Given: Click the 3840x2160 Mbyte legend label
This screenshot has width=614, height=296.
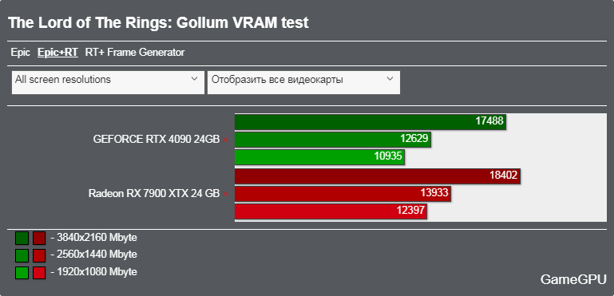Looking at the screenshot, I should click(94, 237).
